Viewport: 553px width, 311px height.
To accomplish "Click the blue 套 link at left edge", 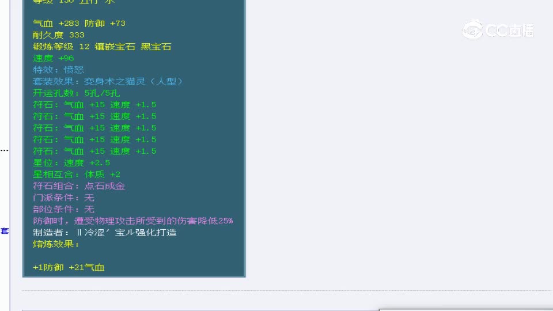I will (5, 231).
